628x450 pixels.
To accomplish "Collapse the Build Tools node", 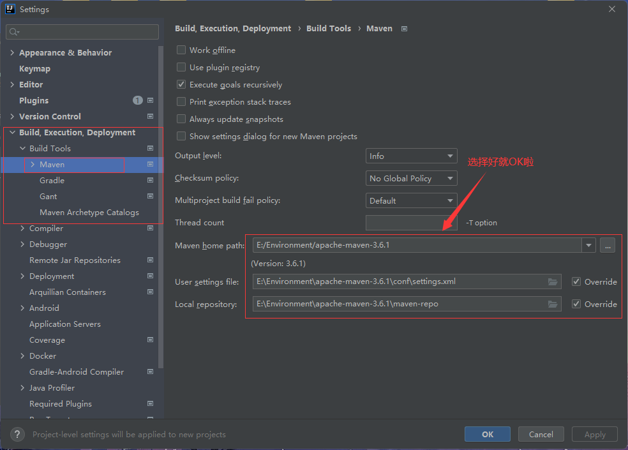I will coord(22,148).
